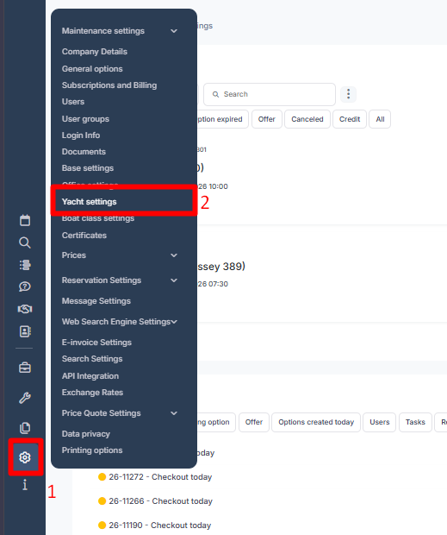Click the magnifier search icon in sidebar
This screenshot has width=447, height=535.
click(25, 242)
